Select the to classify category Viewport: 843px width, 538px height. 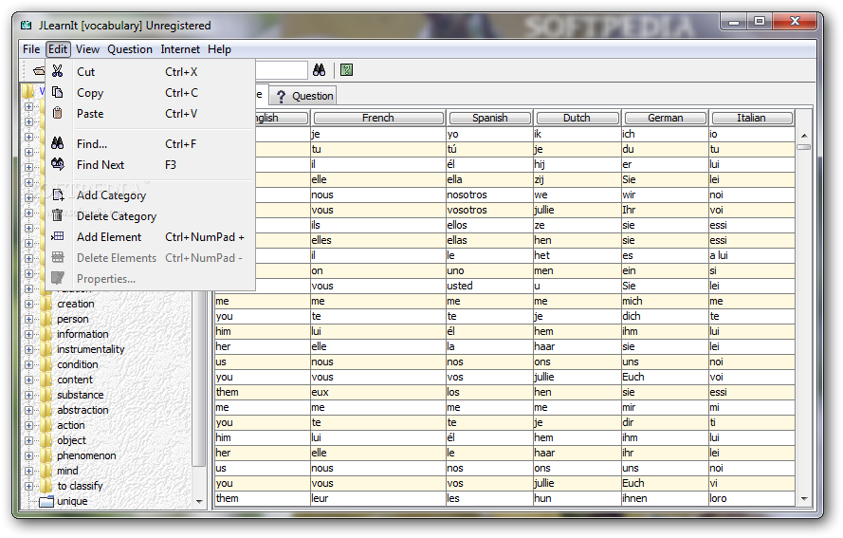80,486
